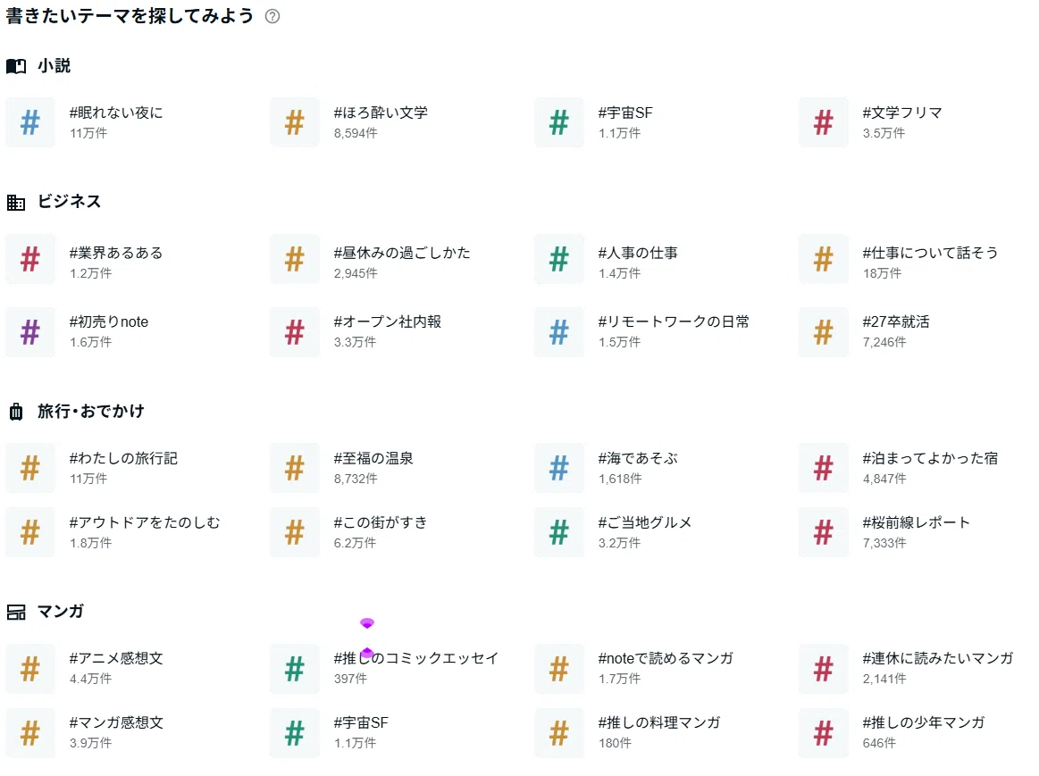Open the #わたしの旅行記 hashtag
The height and width of the screenshot is (776, 1039).
[123, 458]
